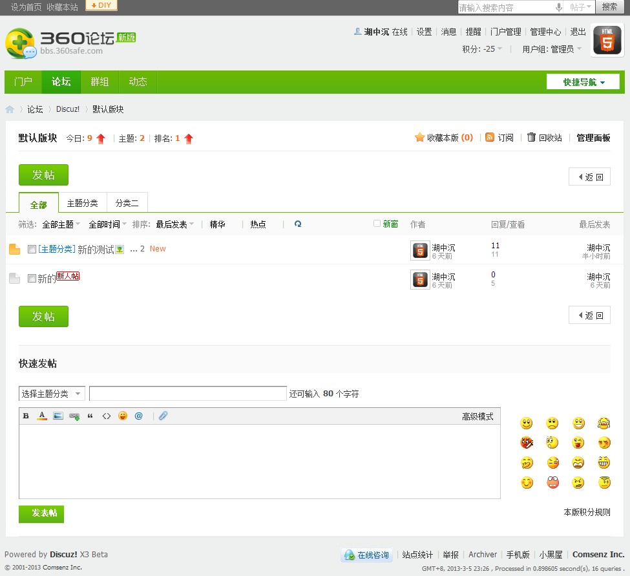
Task: Click the 360 forum logo
Action: pyautogui.click(x=70, y=43)
